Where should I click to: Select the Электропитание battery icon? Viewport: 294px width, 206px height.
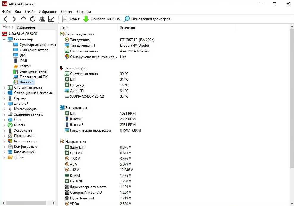16,71
